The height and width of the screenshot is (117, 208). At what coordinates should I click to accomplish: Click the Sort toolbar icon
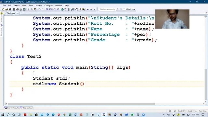click(x=69, y=9)
